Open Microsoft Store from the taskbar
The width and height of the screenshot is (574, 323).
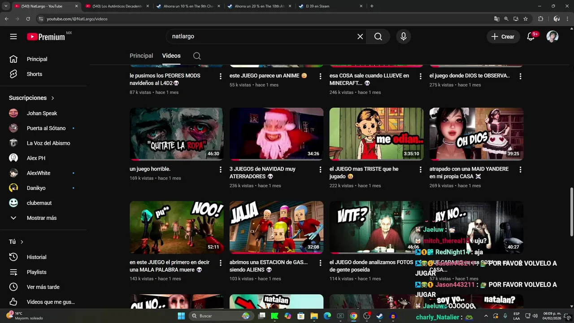point(301,316)
